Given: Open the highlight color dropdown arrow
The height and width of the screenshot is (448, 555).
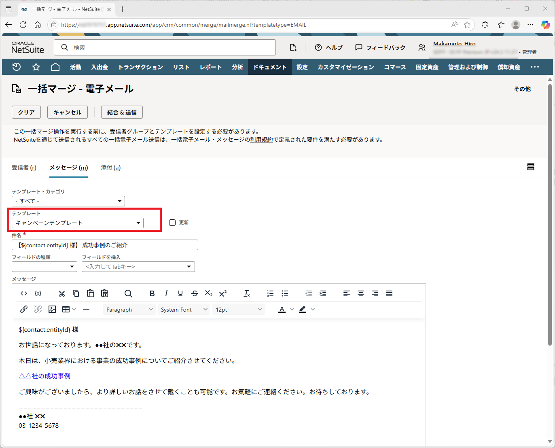Looking at the screenshot, I should [x=313, y=309].
